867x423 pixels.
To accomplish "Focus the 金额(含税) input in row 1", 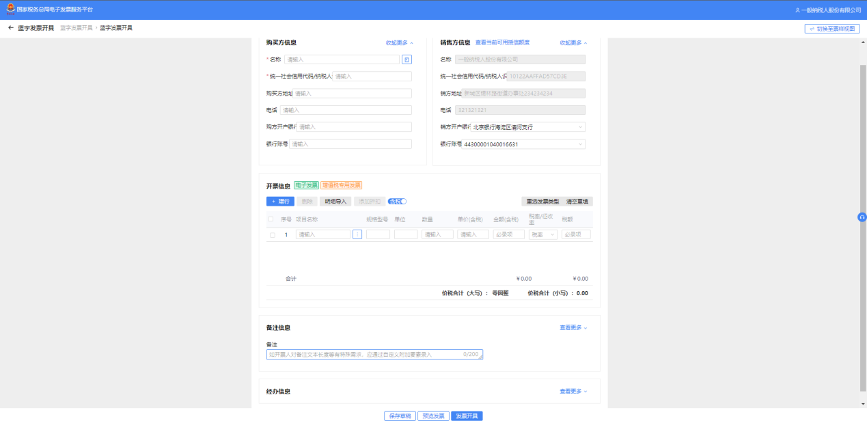I will click(509, 234).
